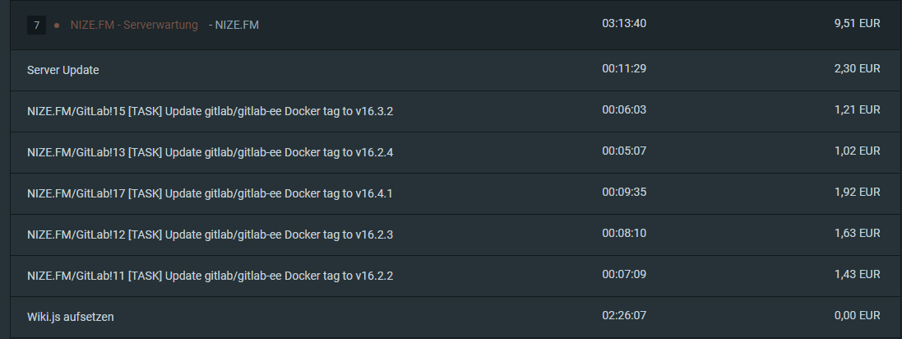902x339 pixels.
Task: Click the project color dot beside NIZE.FM - Serverwartung
Action: (57, 26)
